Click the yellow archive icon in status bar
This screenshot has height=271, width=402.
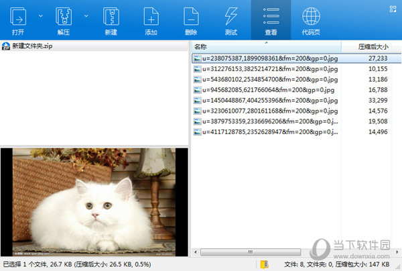[265, 264]
